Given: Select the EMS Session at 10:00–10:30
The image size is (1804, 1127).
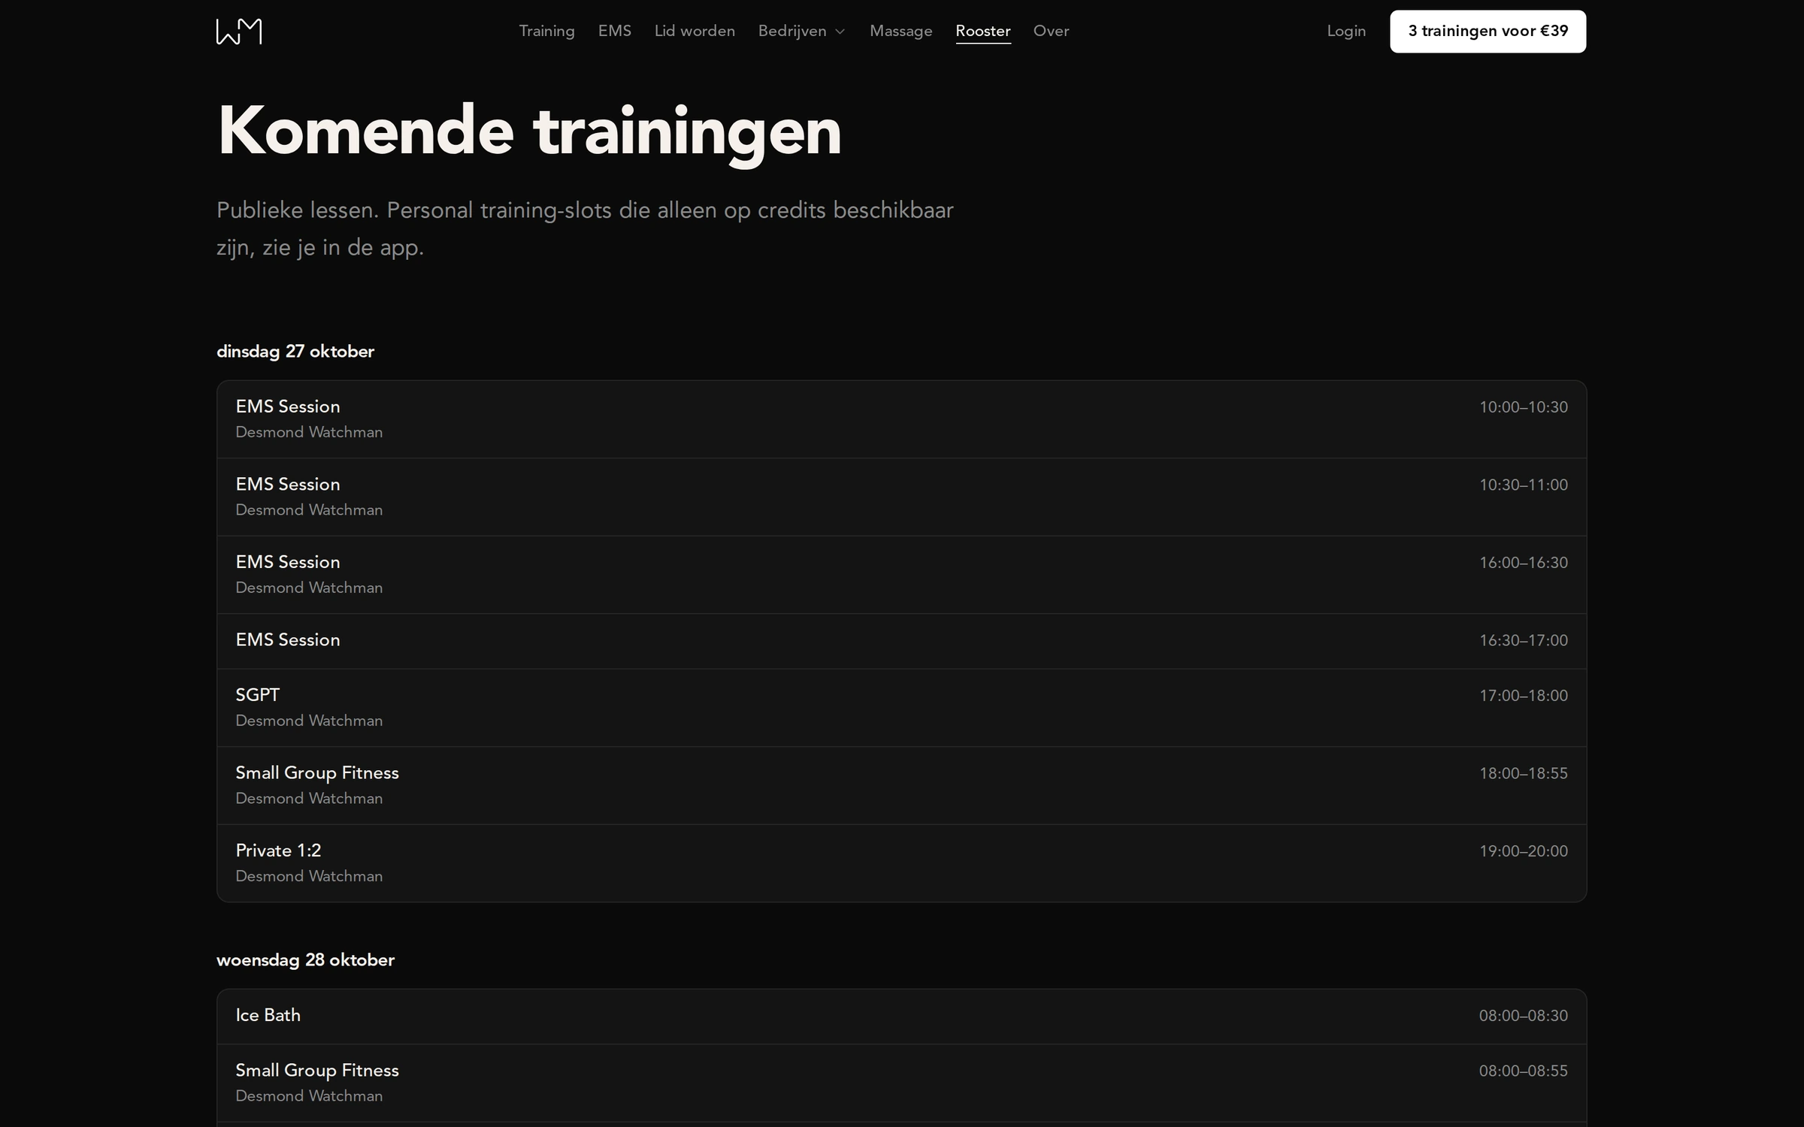Looking at the screenshot, I should (x=901, y=419).
